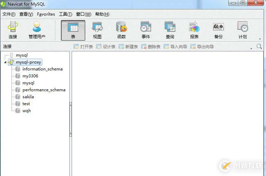Viewport: 266px width, 176px height.
Task: Open the 文件(F) menu
Action: [9, 14]
